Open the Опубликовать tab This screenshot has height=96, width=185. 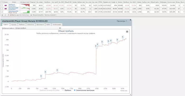[x=57, y=25]
